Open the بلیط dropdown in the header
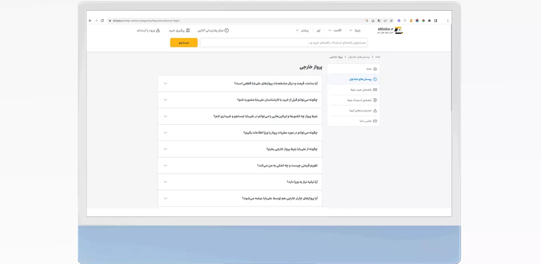Image resolution: width=541 pixels, height=264 pixels. click(x=355, y=30)
